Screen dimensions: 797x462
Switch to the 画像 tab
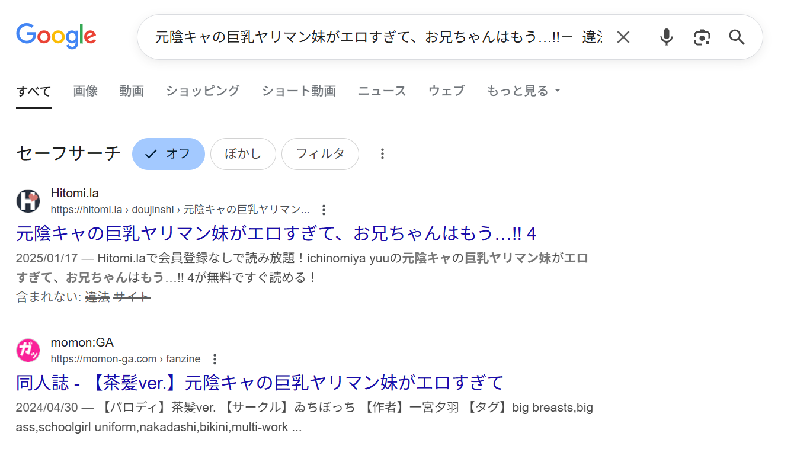(85, 91)
